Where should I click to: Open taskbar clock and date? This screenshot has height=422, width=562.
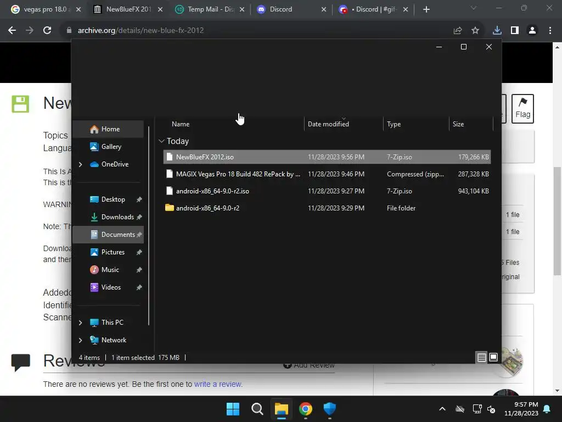[x=521, y=409]
